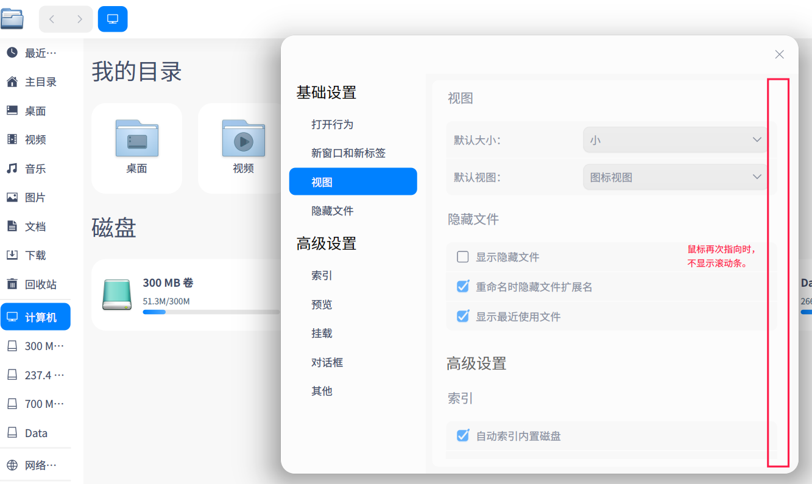Select 图片 in the sidebar
812x484 pixels.
click(35, 197)
